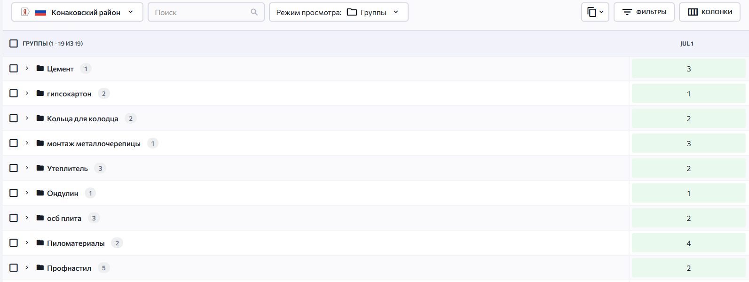749x282 pixels.
Task: Expand the Кольца для колодца chevron
Action: pyautogui.click(x=27, y=118)
